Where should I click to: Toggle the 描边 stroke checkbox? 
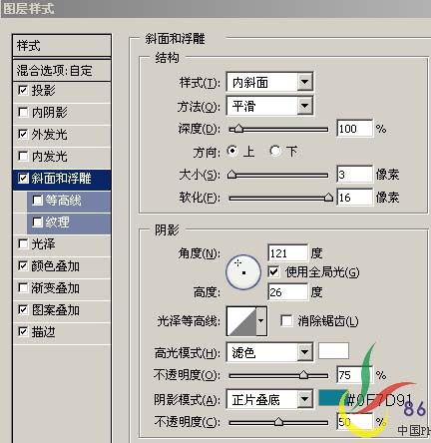click(x=23, y=332)
